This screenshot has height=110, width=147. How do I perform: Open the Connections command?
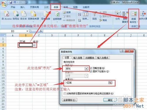point(67,12)
